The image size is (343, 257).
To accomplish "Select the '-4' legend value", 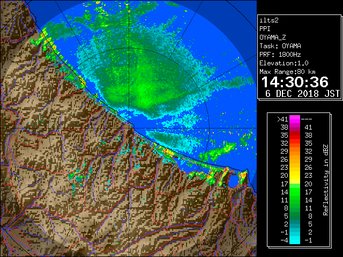I will 284,240.
